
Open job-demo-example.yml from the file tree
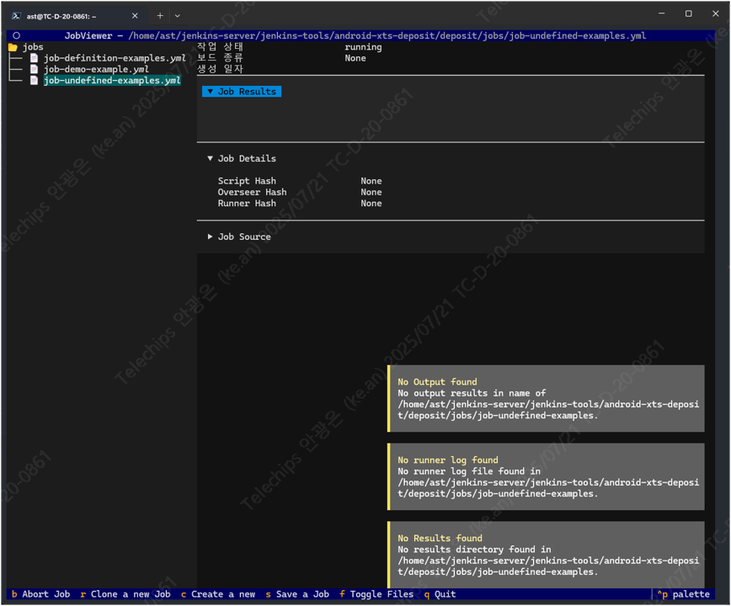pyautogui.click(x=96, y=70)
